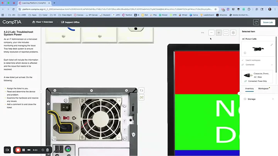Switch to the Inventory tab
Viewport: 278px width, 156px height.
pos(249,88)
